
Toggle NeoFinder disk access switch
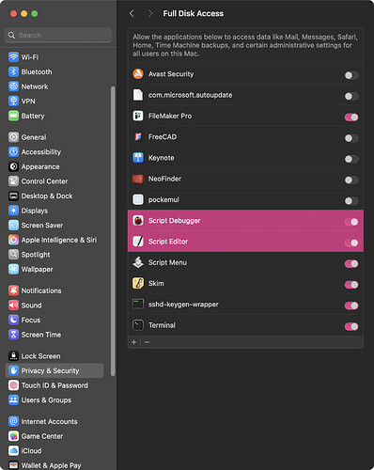(351, 180)
